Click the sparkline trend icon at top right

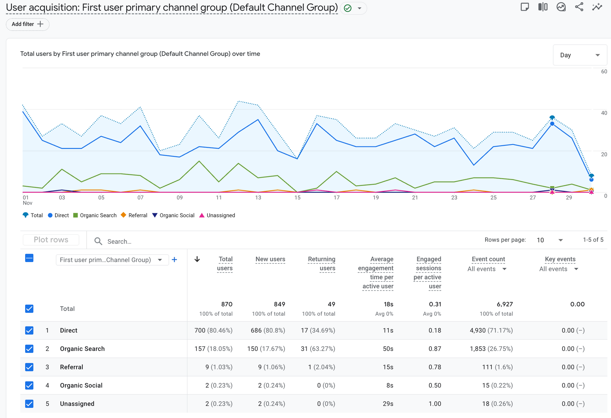[x=597, y=7]
